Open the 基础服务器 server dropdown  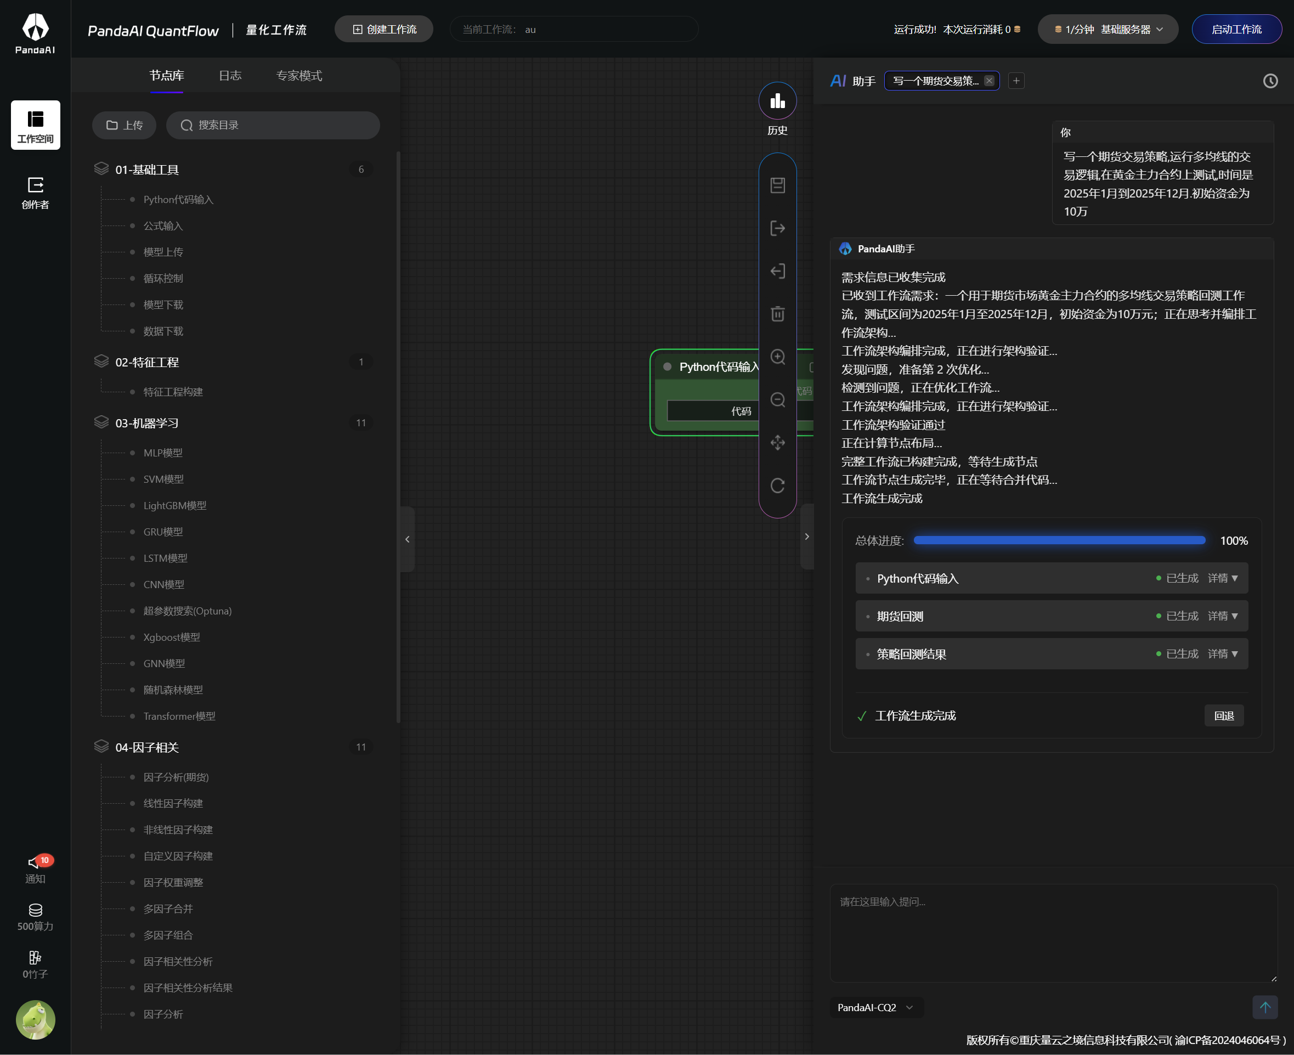click(x=1107, y=29)
